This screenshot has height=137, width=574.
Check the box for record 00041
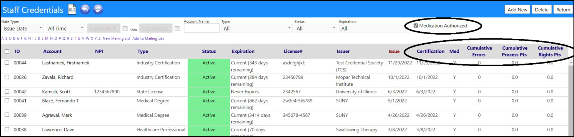tap(7, 101)
